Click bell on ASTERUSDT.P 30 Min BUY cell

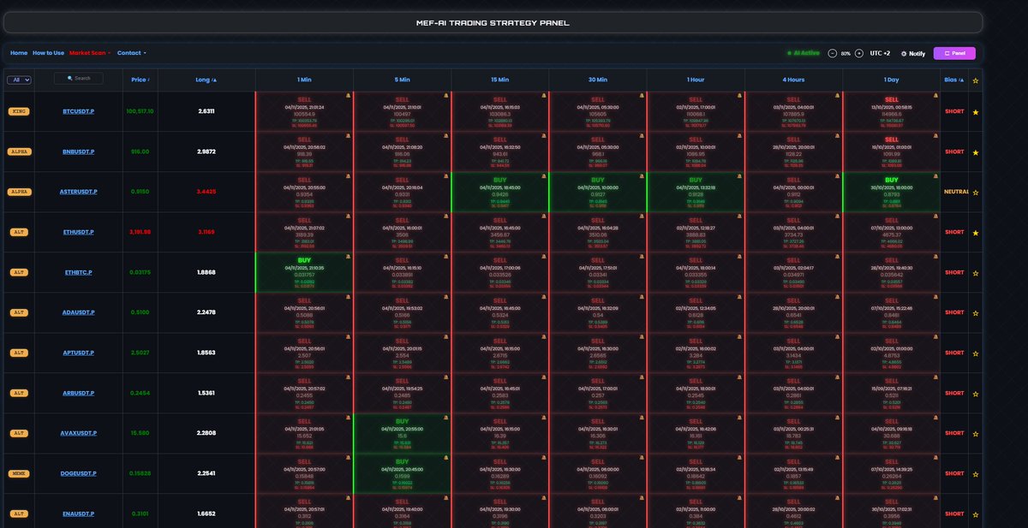[642, 176]
